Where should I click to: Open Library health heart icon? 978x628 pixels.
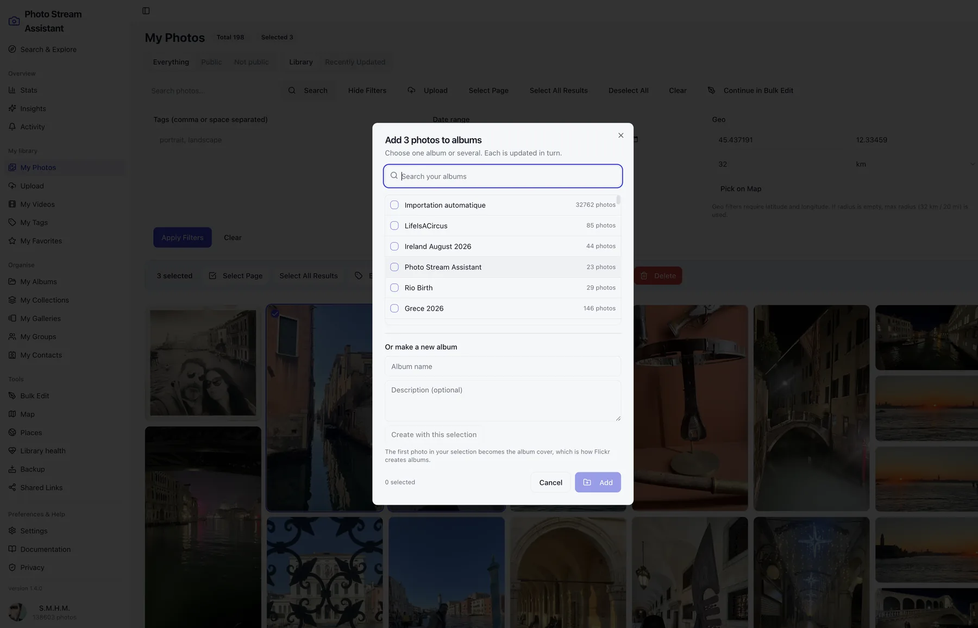(12, 450)
